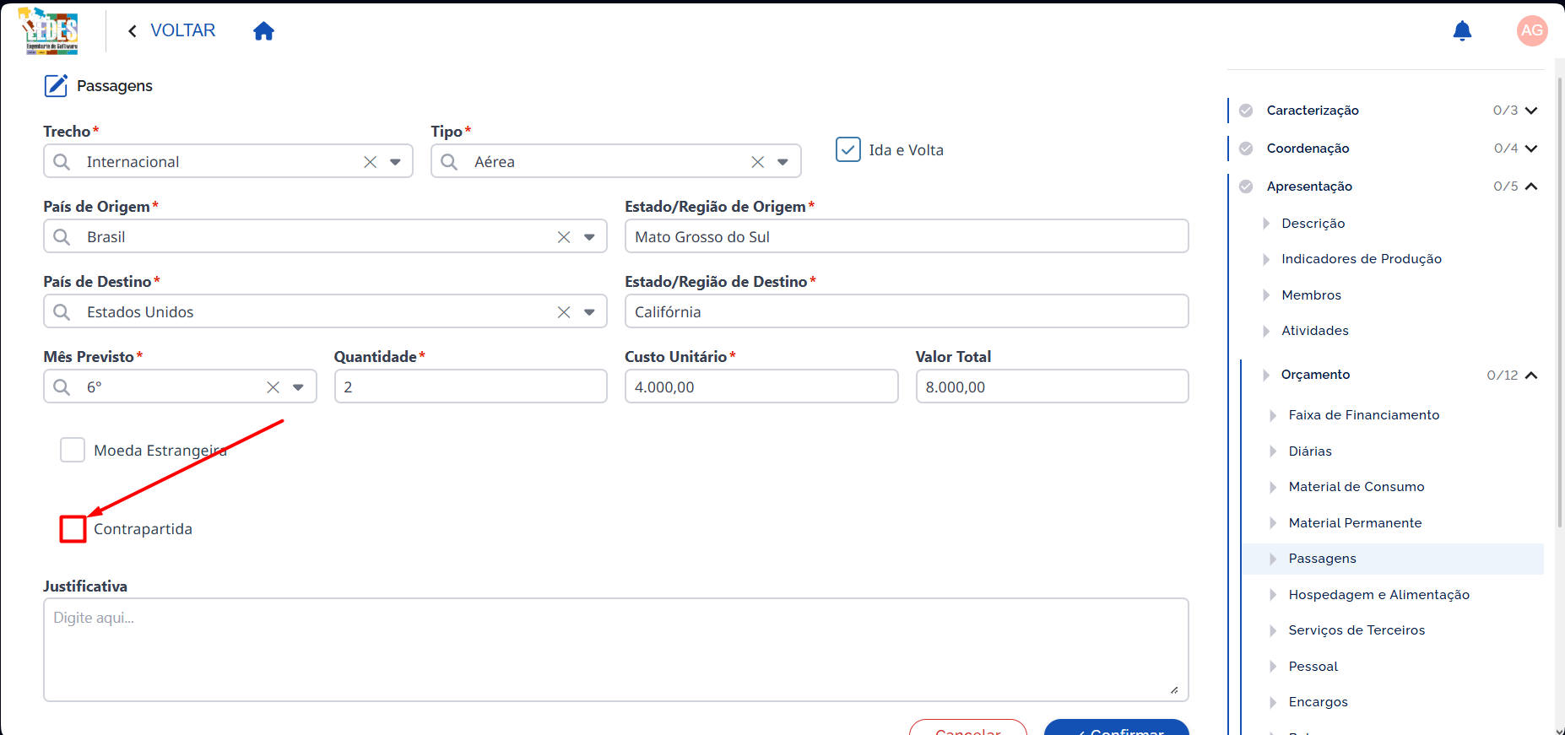Open Descrição in sidebar
Screen dimensions: 1565x735
[x=1313, y=224]
